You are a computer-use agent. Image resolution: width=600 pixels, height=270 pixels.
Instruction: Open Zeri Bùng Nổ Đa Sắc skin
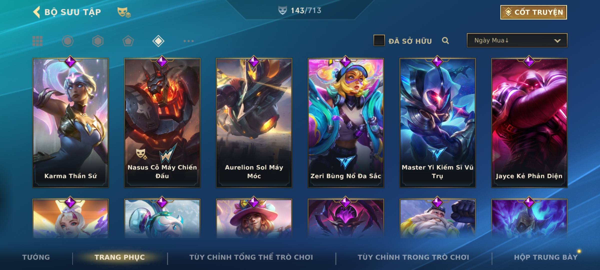[x=346, y=123]
